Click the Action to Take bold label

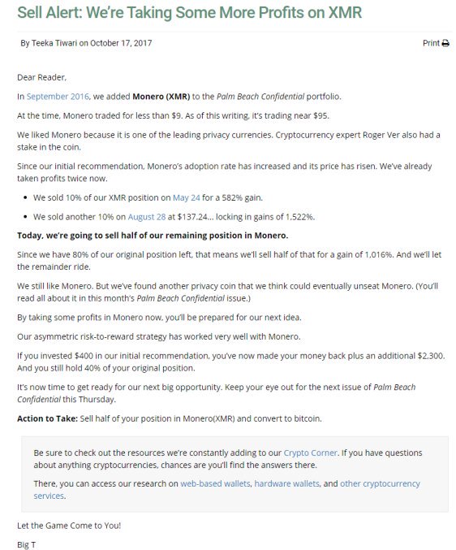pos(47,418)
